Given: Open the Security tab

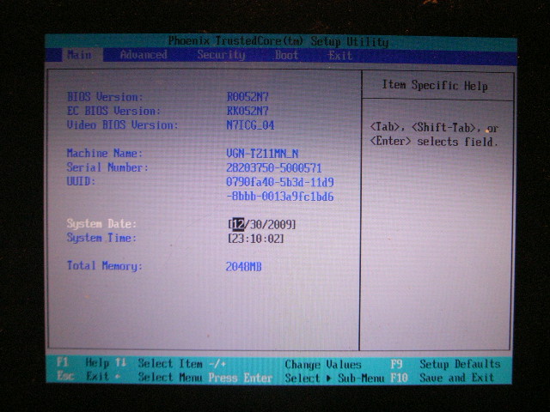Looking at the screenshot, I should coord(221,55).
